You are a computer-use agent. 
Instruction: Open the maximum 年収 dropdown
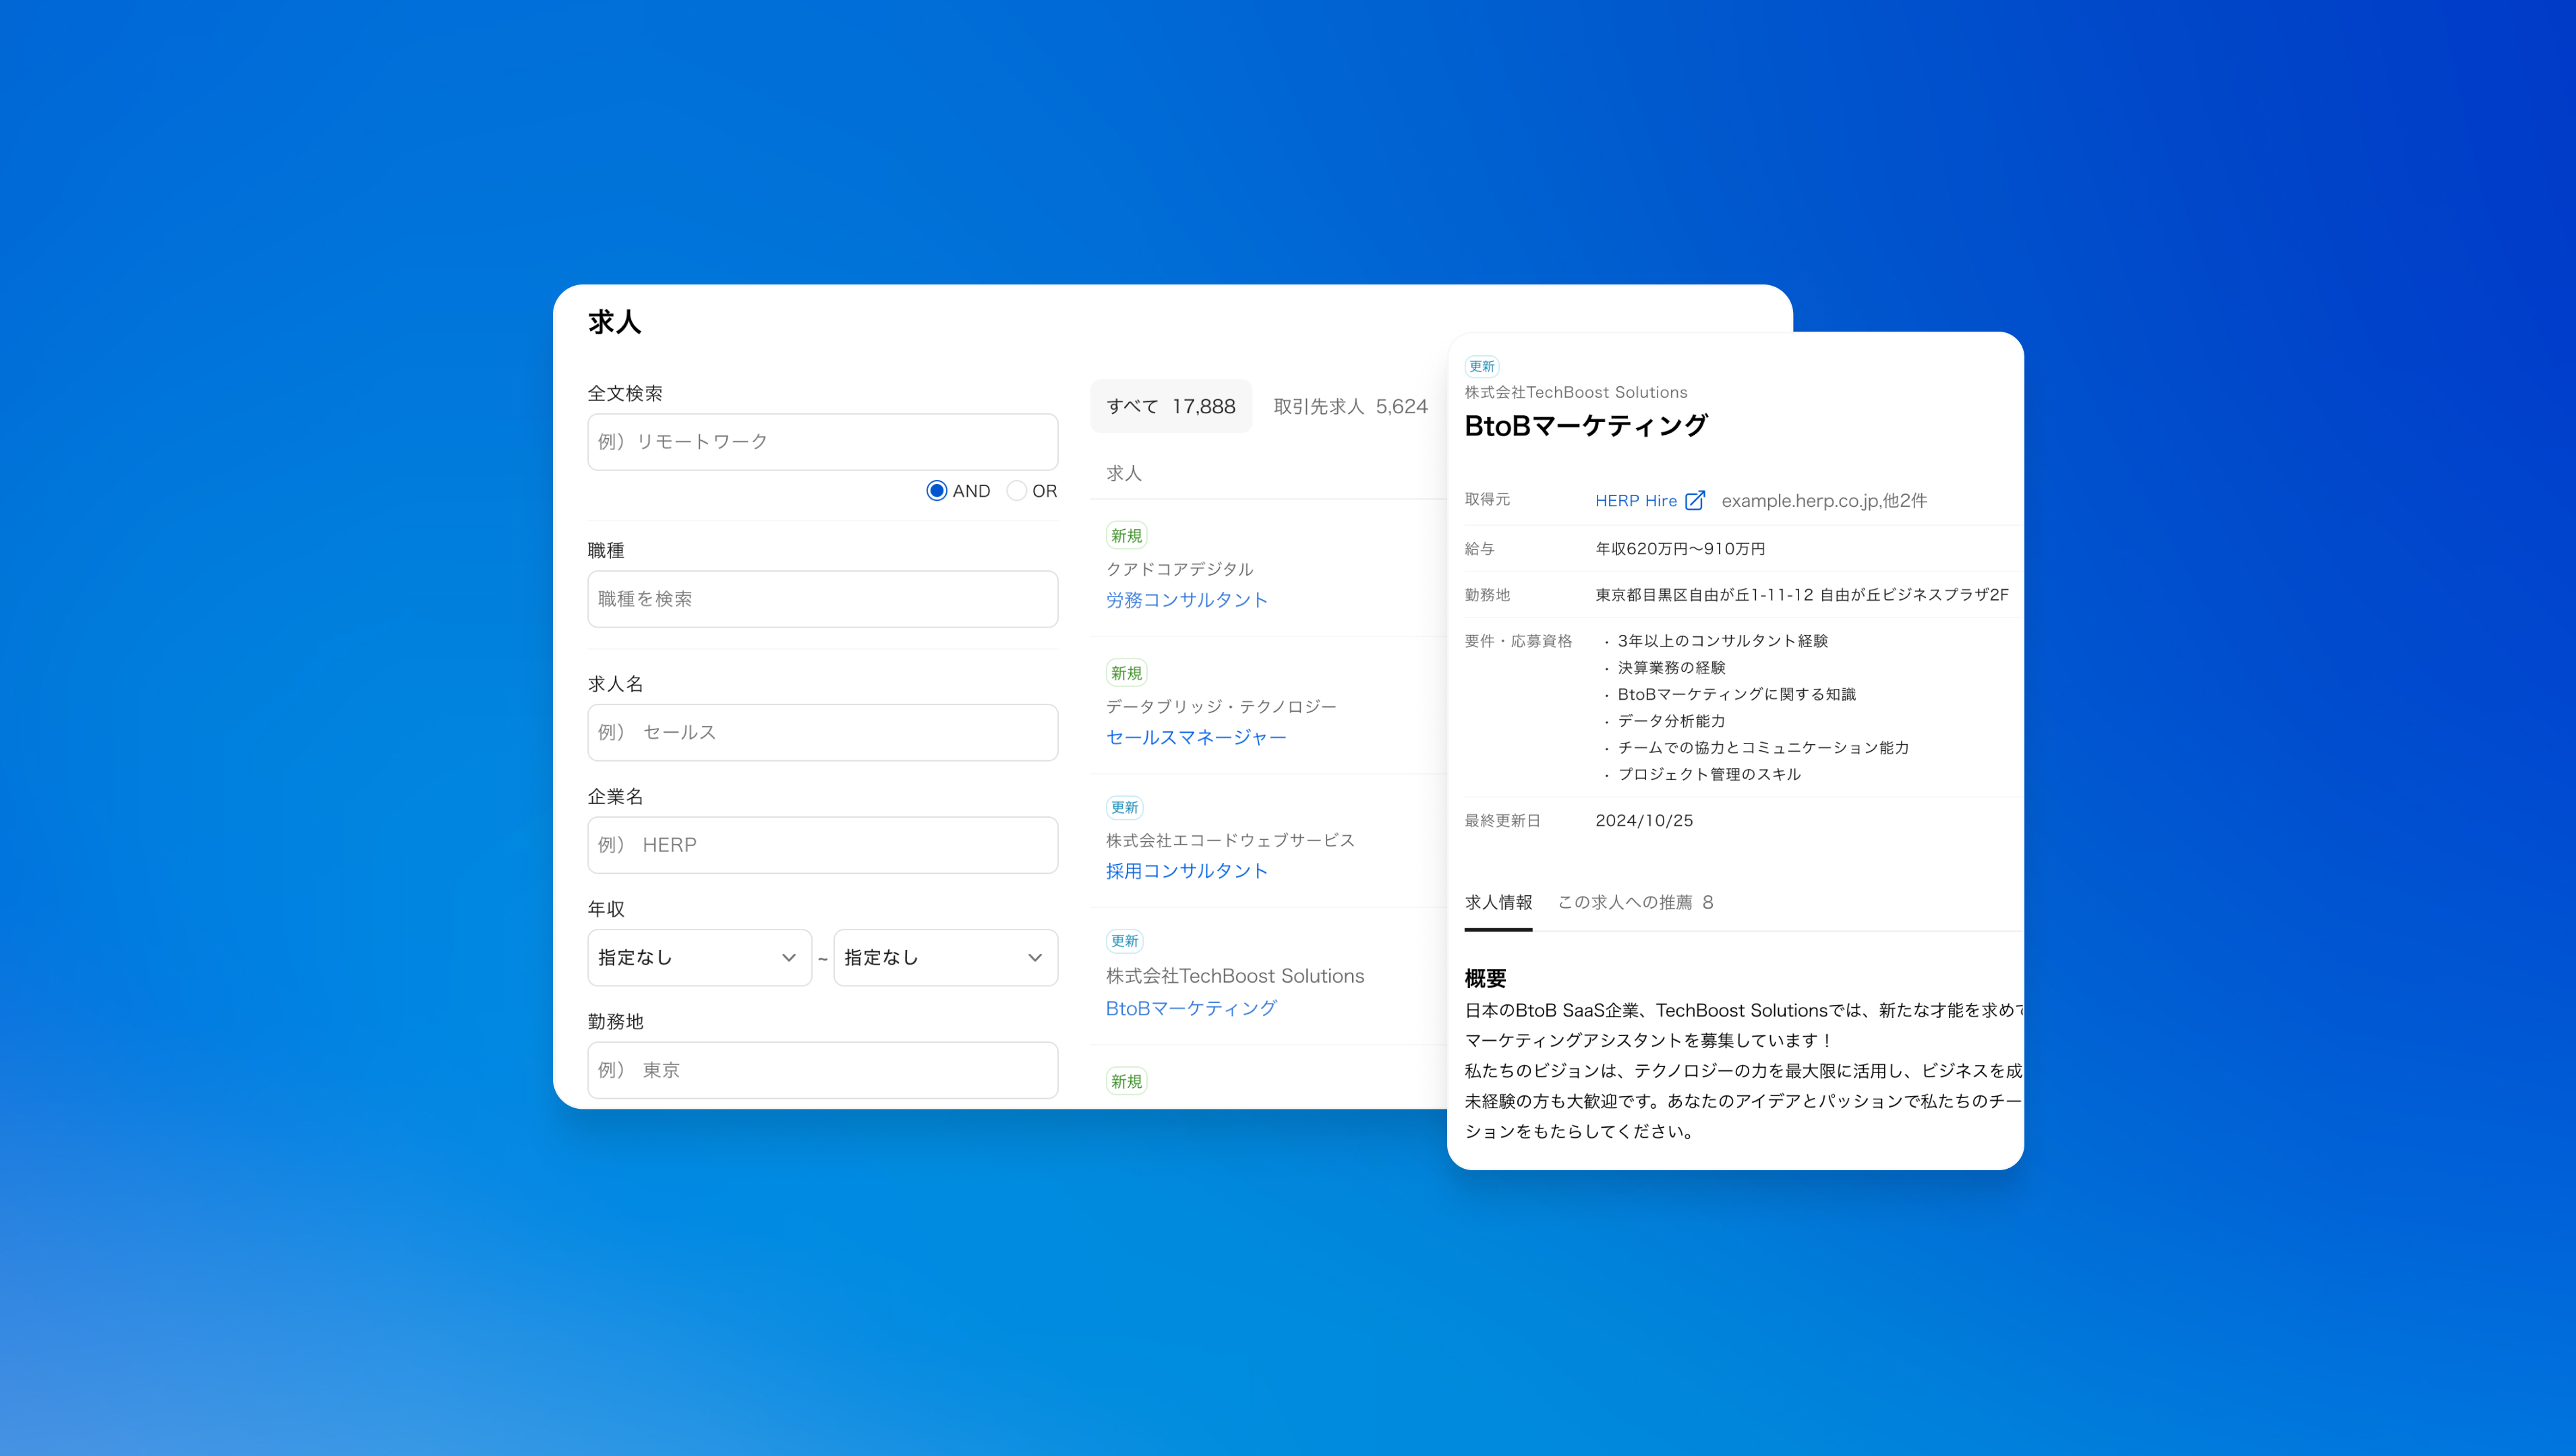pos(944,957)
